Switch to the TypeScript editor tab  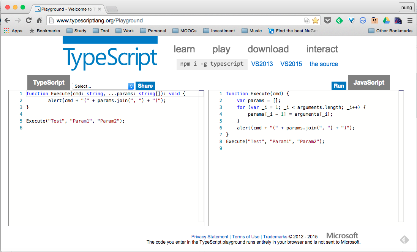point(48,82)
